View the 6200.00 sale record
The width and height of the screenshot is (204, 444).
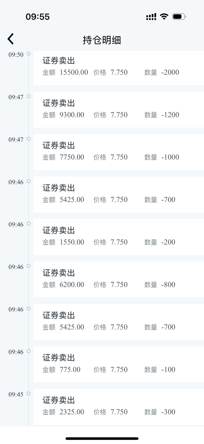click(x=119, y=279)
